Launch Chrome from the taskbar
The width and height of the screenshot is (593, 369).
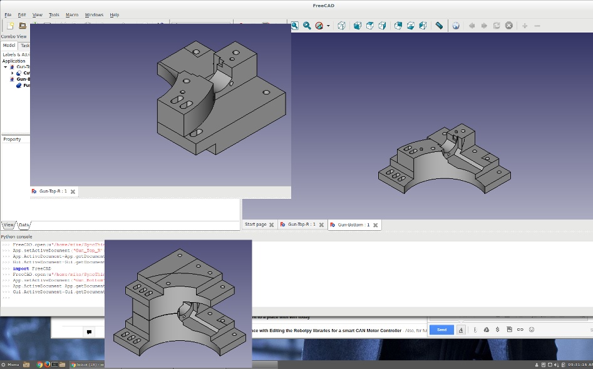point(39,365)
